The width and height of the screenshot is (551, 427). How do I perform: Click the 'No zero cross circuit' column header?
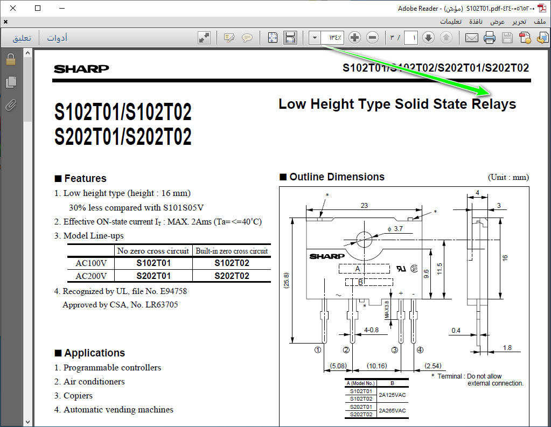click(153, 251)
